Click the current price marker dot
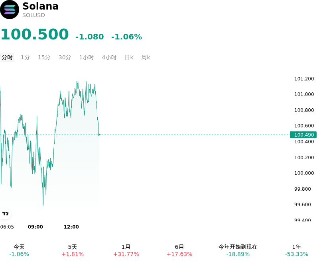Viewport: 319px width, 262px height. tap(99, 135)
